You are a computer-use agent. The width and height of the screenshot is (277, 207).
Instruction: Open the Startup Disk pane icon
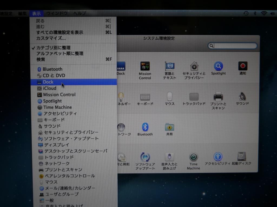coord(242,156)
